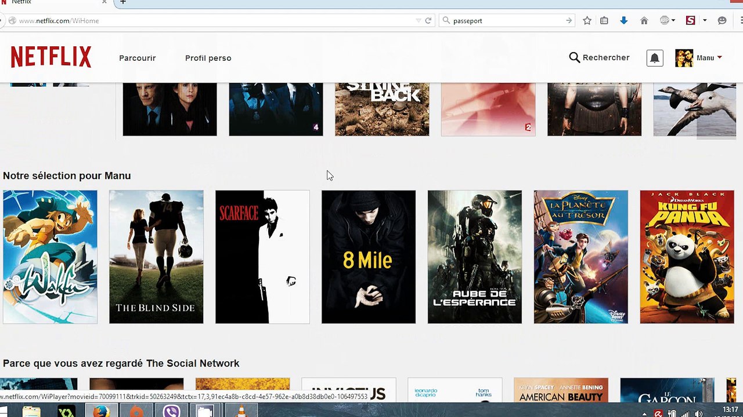The width and height of the screenshot is (743, 417).
Task: Open the Strike Back poster
Action: point(382,109)
